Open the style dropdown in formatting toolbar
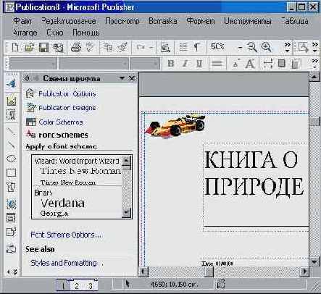The image size is (321, 294). [x=54, y=64]
